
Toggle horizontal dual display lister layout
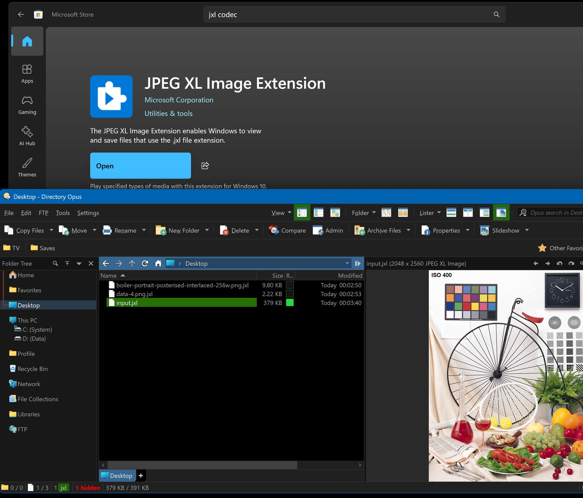(x=451, y=213)
